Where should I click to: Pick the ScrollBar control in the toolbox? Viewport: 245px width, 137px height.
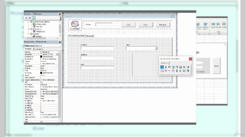(177, 71)
